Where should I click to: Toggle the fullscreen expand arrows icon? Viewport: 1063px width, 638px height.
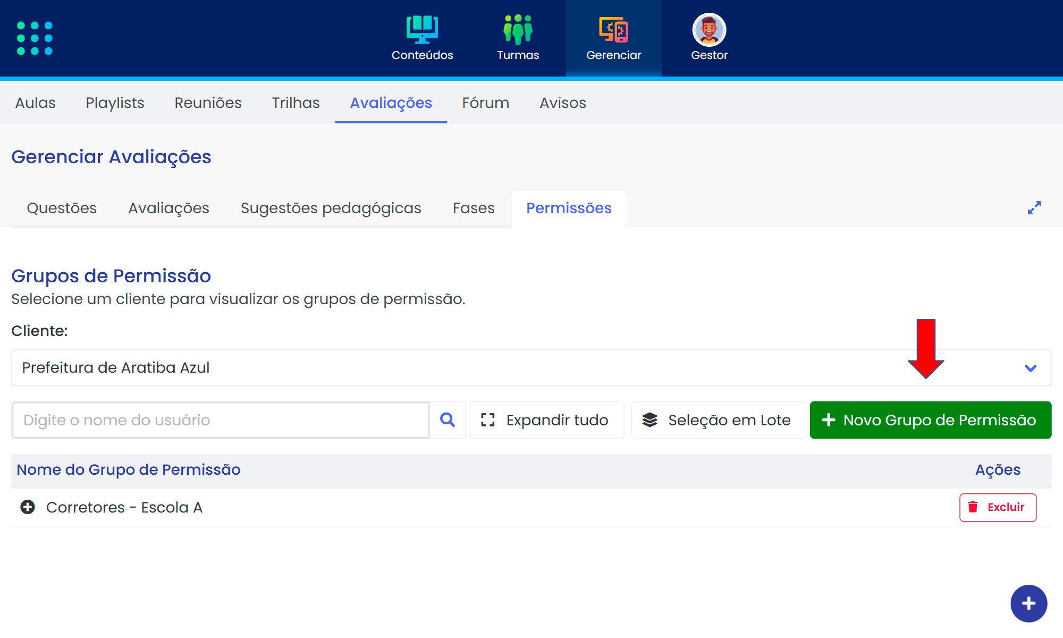[x=1034, y=208]
